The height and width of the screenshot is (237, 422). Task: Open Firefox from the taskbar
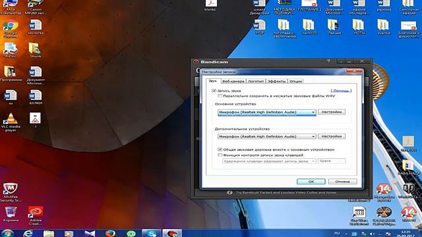coord(110,233)
